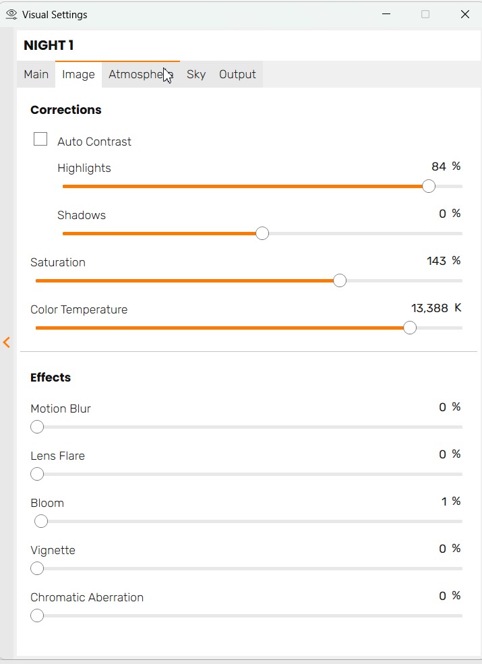The image size is (482, 664).
Task: Click the Visual Settings eye icon
Action: point(11,14)
